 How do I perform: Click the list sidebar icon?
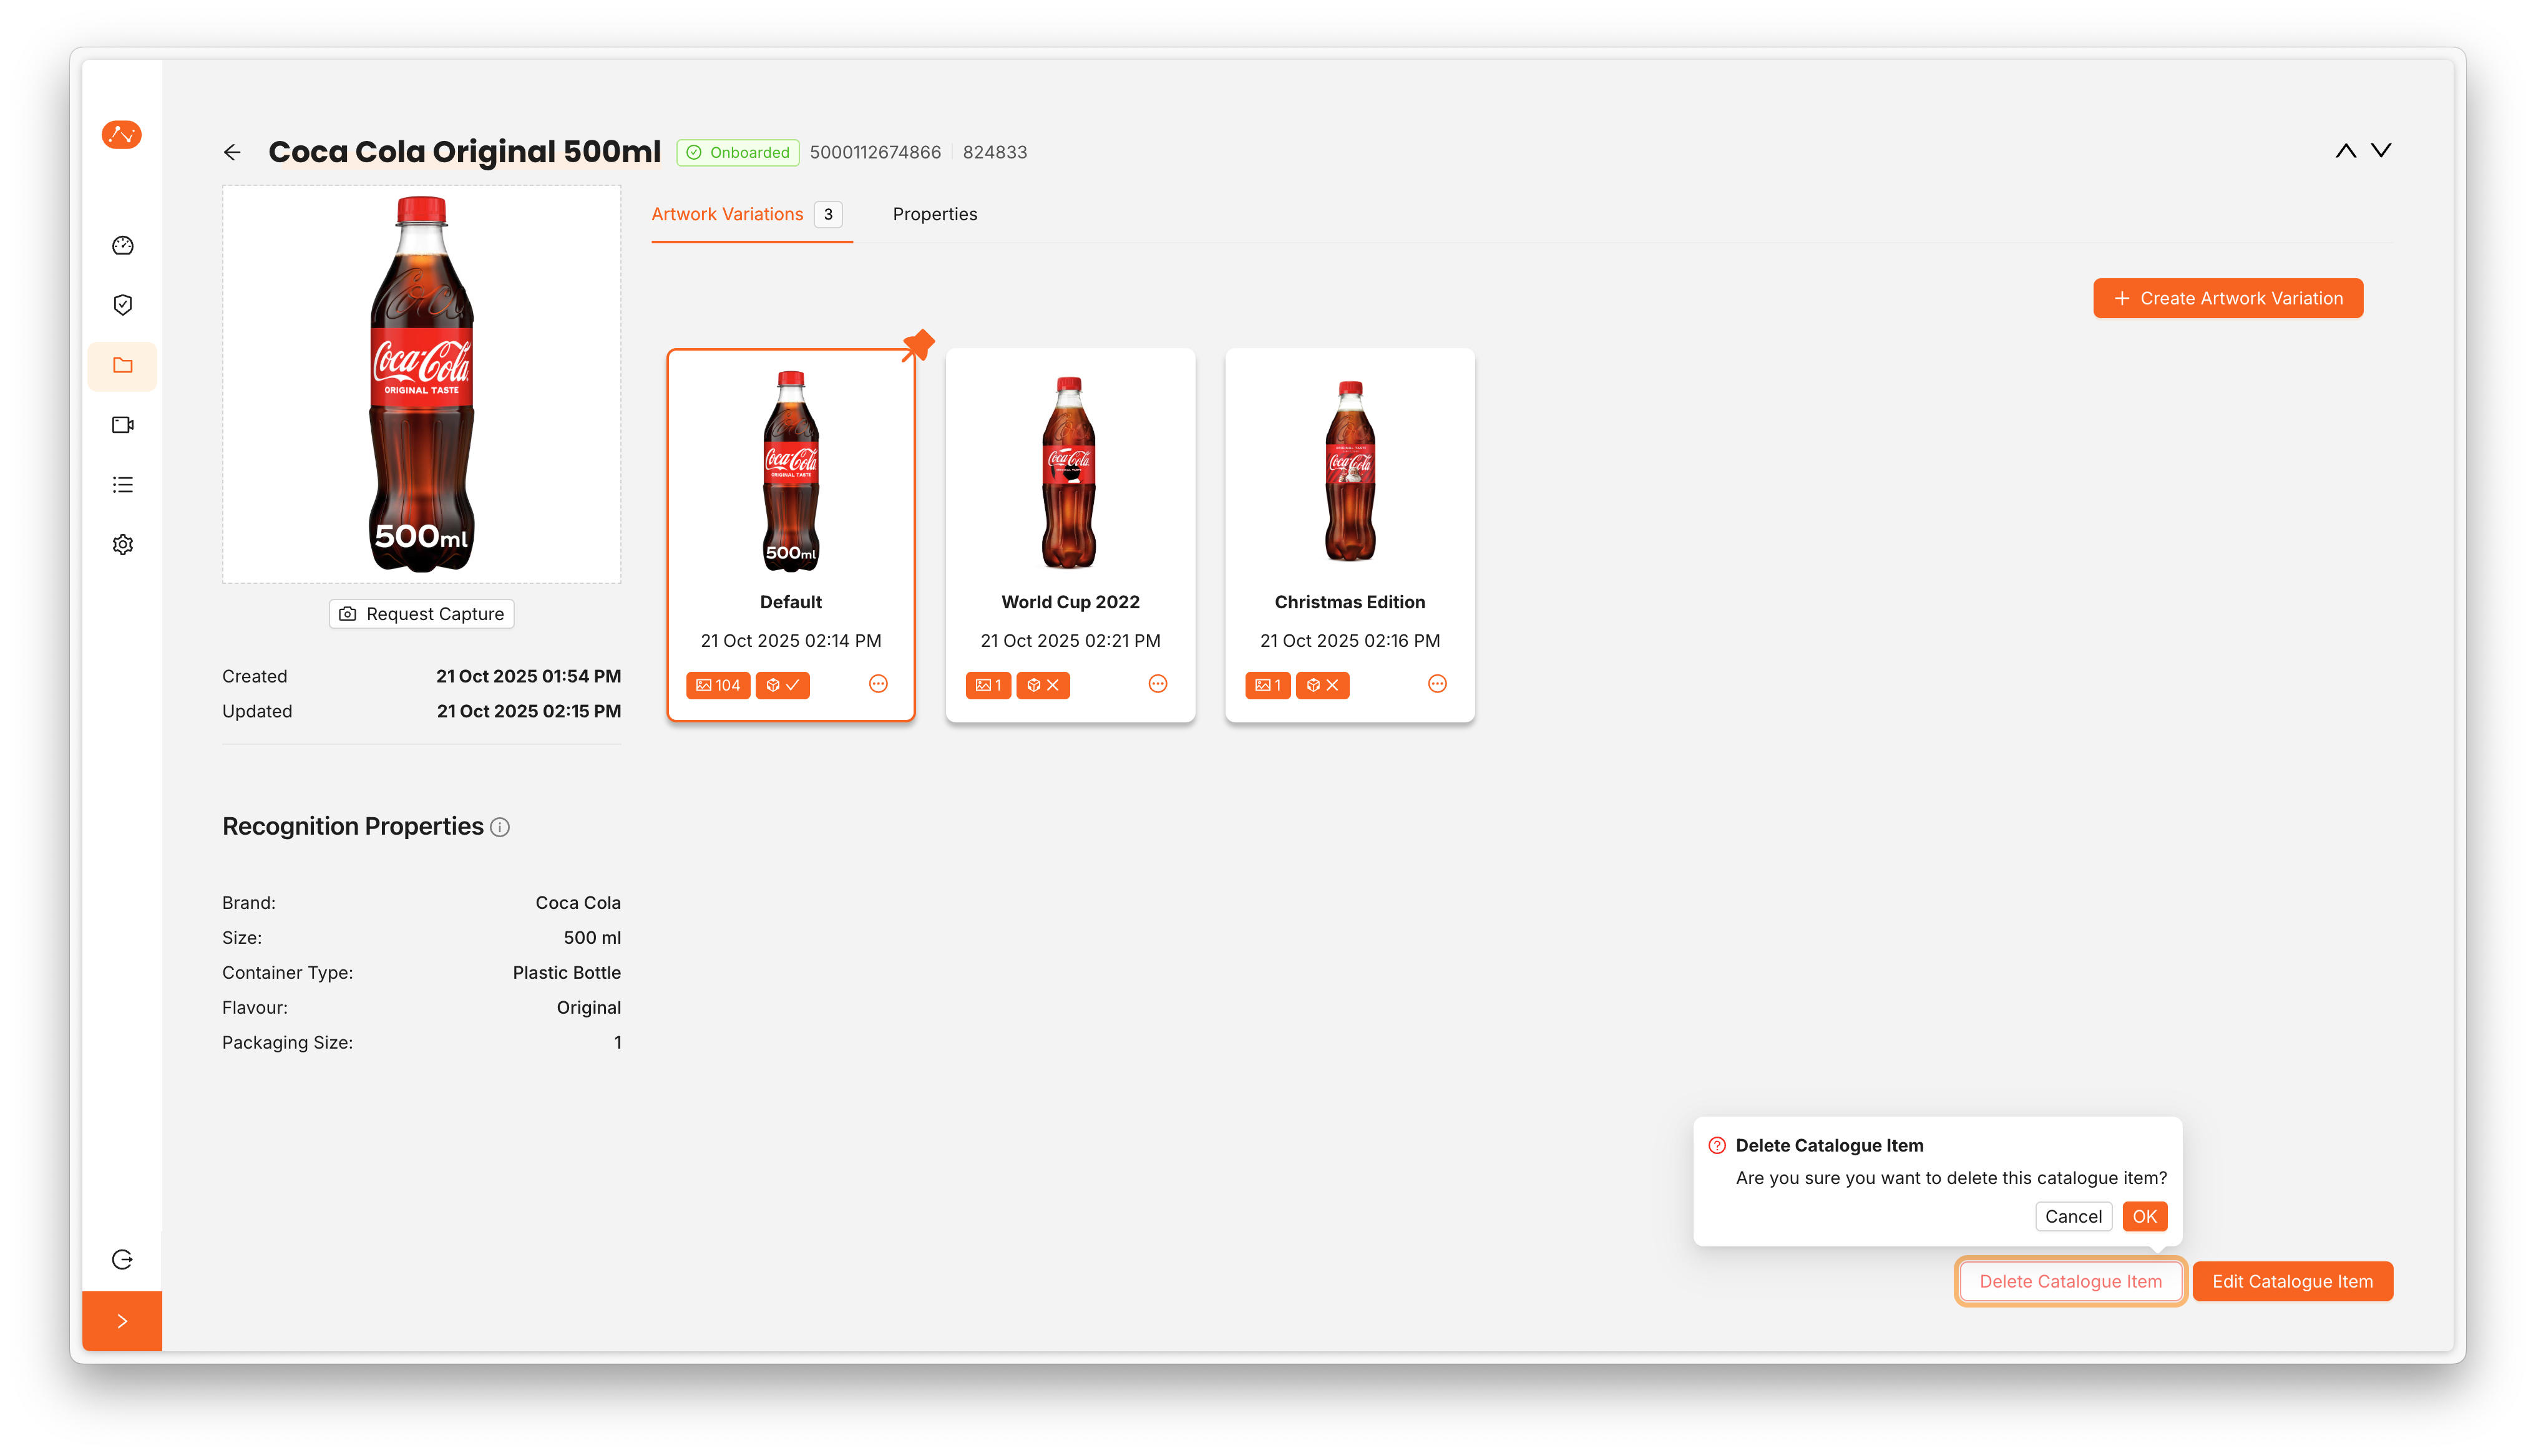point(123,485)
